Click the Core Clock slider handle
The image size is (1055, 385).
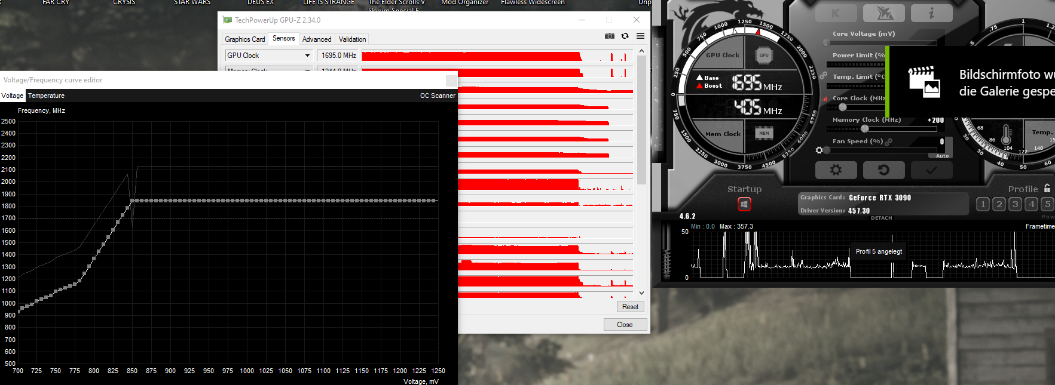[843, 107]
